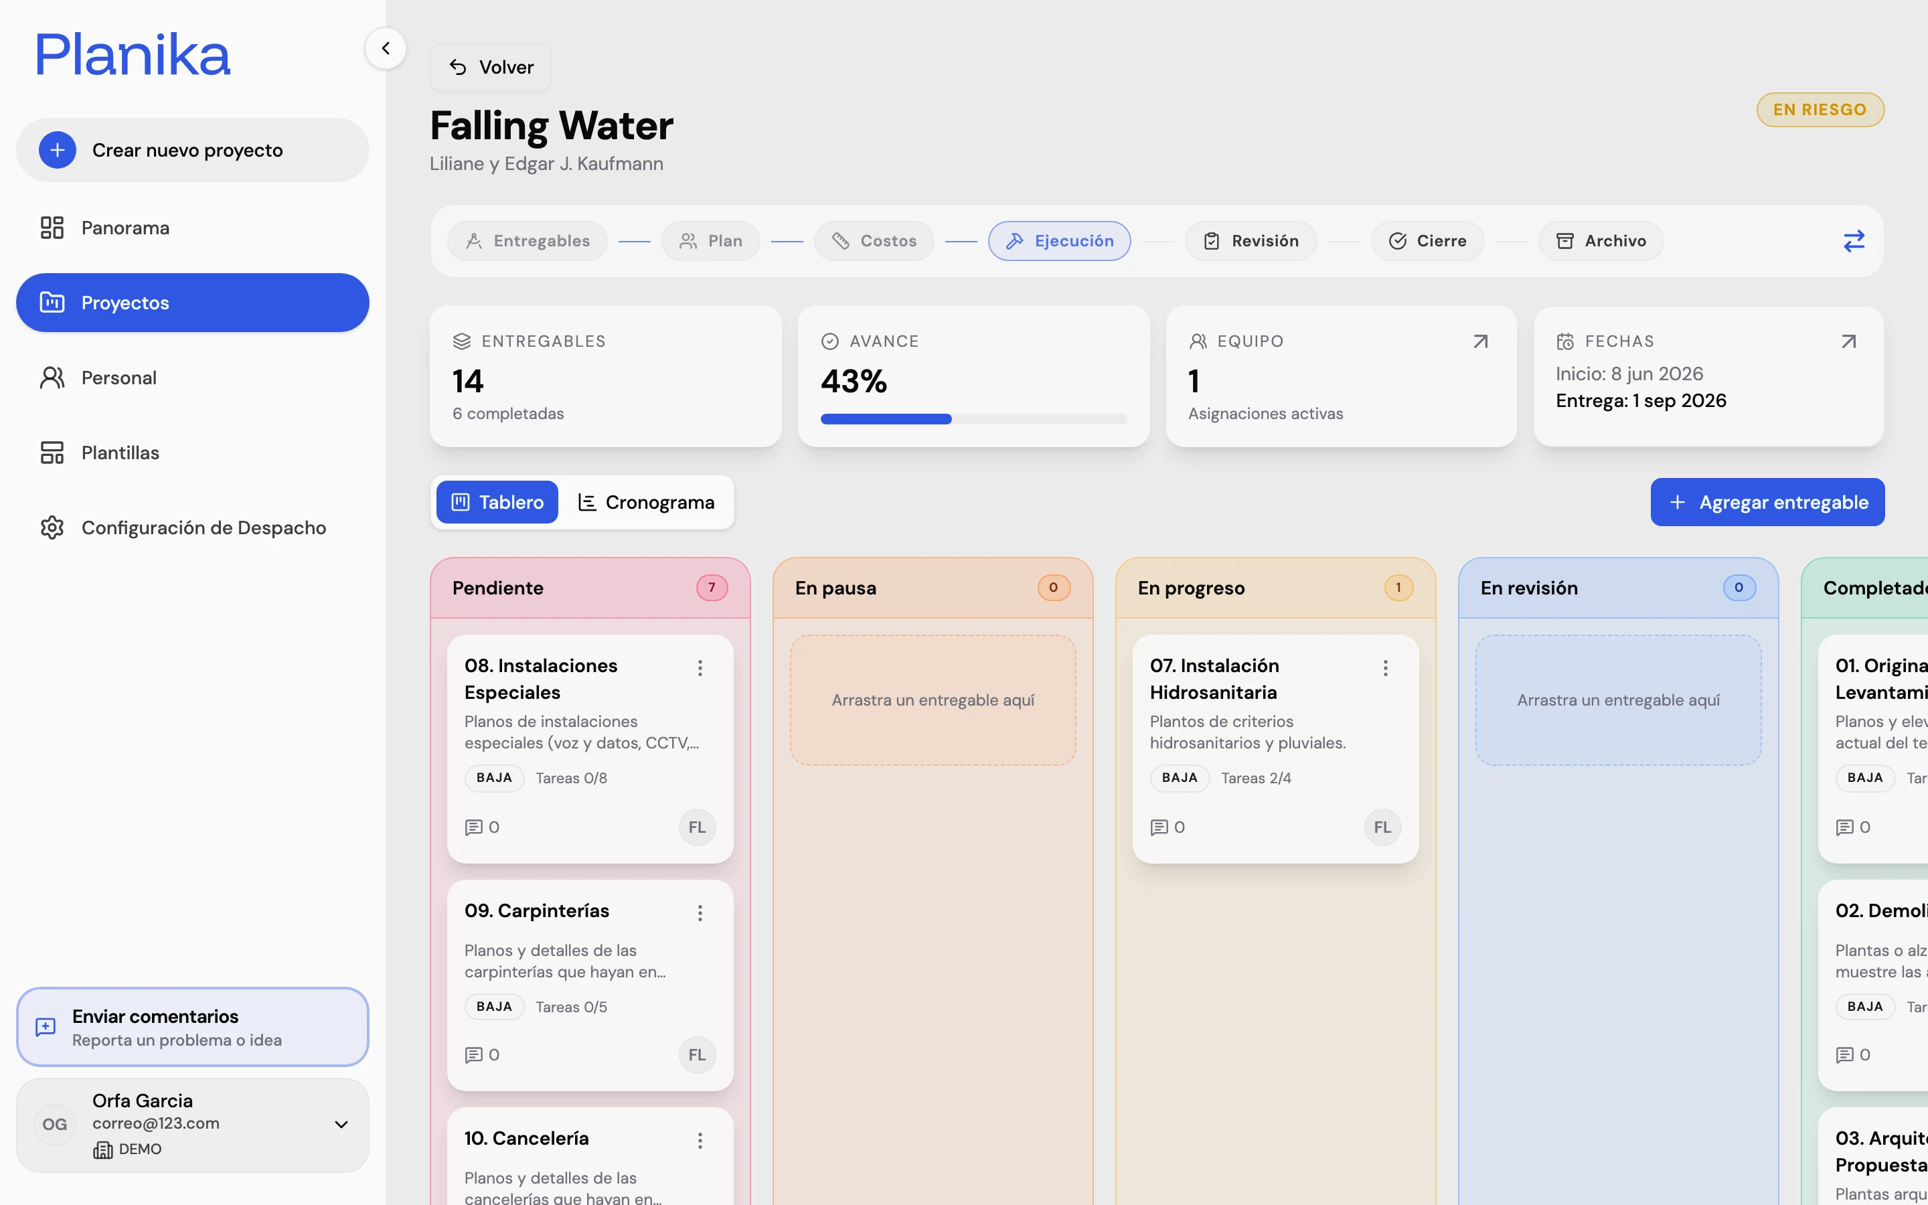
Task: Open options menu for 09. Carpinterías
Action: 700,912
